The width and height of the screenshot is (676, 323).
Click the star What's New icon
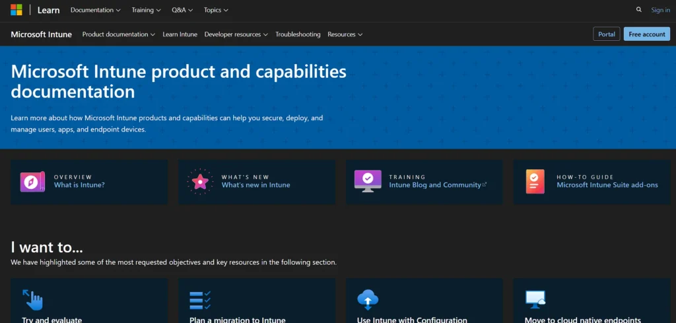click(x=200, y=182)
